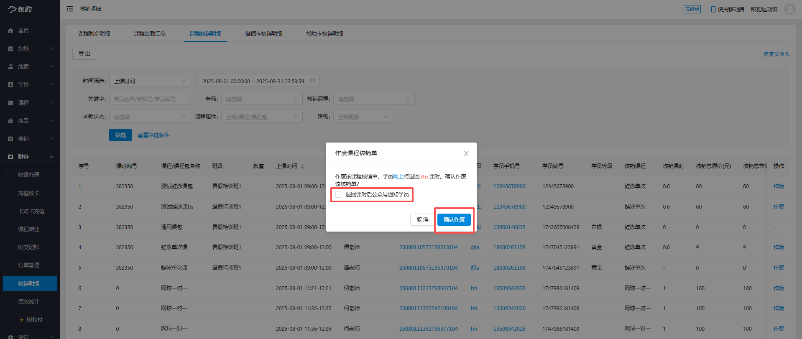Click the 设置 gear icon
Image resolution: width=802 pixels, height=339 pixels.
pyautogui.click(x=10, y=336)
